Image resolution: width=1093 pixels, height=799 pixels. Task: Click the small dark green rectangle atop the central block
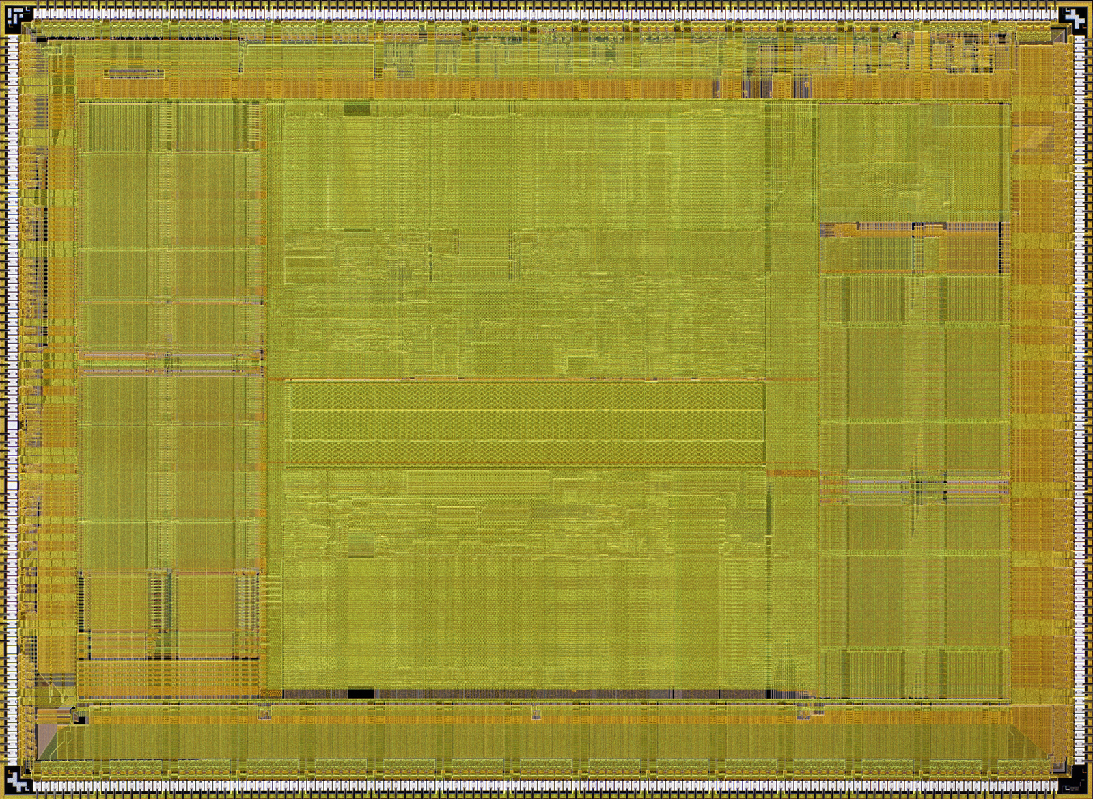(x=356, y=109)
